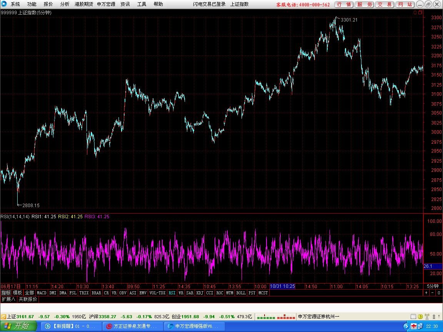Image resolution: width=443 pixels, height=332 pixels.
Task: Click the double up-arrow icon in the status bar
Action: click(434, 317)
